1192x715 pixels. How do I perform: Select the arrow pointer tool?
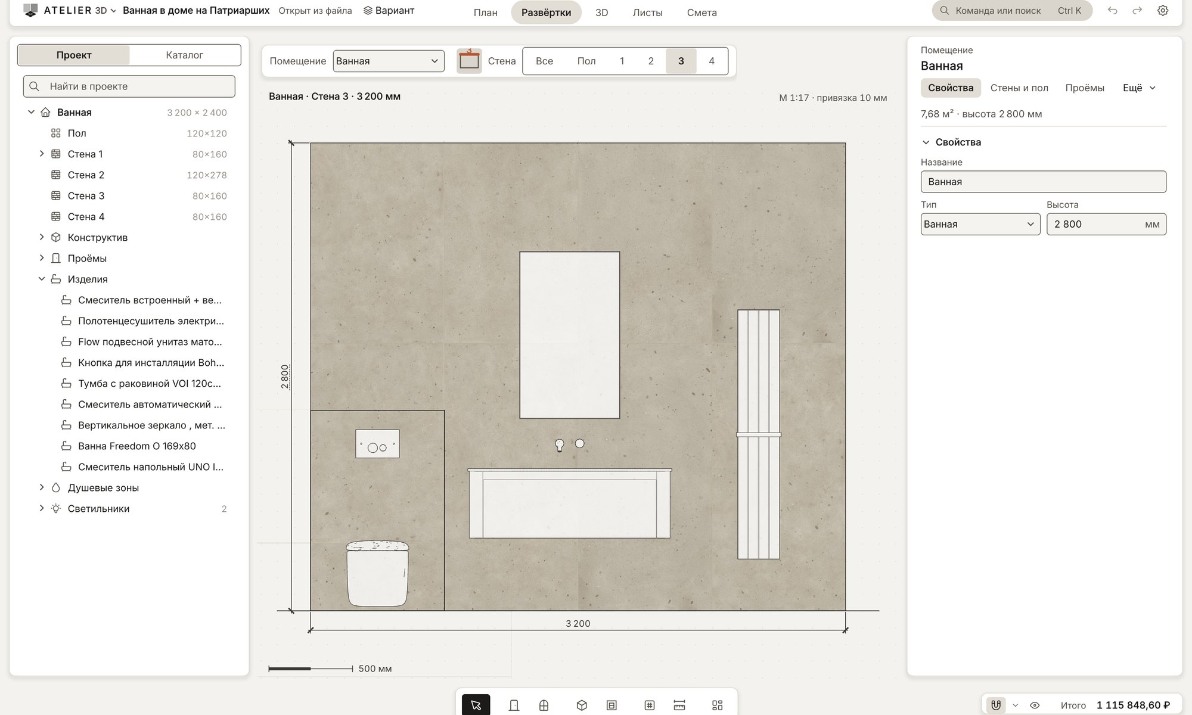click(x=476, y=705)
